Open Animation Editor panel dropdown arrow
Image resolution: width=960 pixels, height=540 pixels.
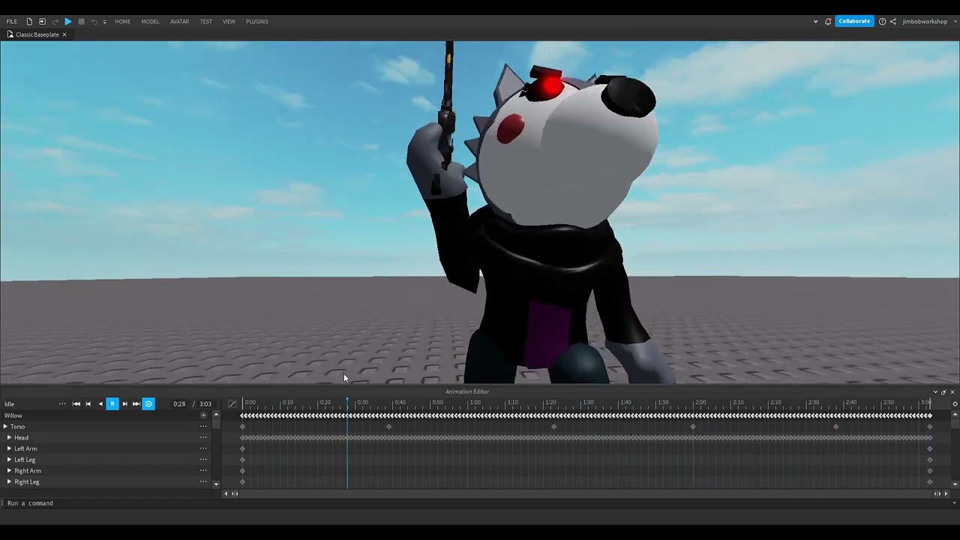(x=935, y=391)
